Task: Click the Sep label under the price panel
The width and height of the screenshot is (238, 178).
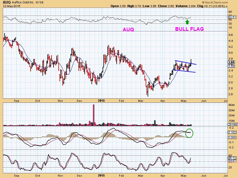Action: coord(16,101)
